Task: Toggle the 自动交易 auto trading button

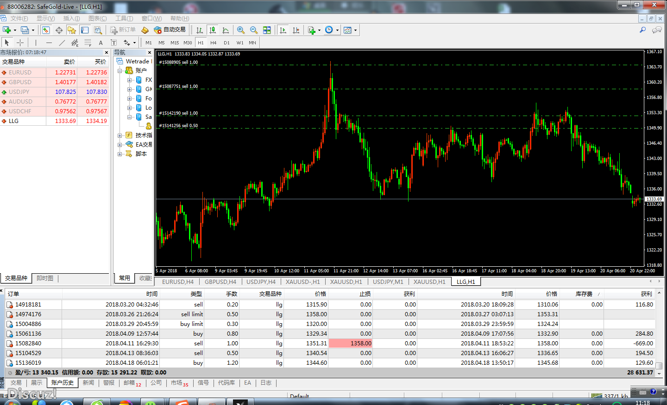Action: click(x=170, y=30)
